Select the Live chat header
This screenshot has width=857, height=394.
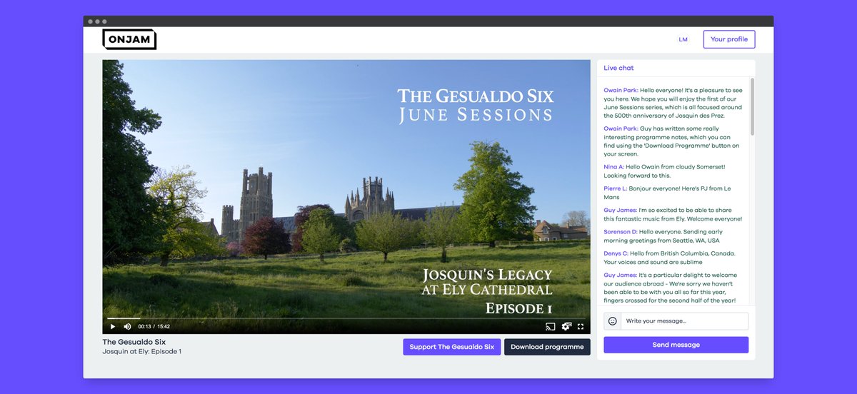pyautogui.click(x=618, y=68)
